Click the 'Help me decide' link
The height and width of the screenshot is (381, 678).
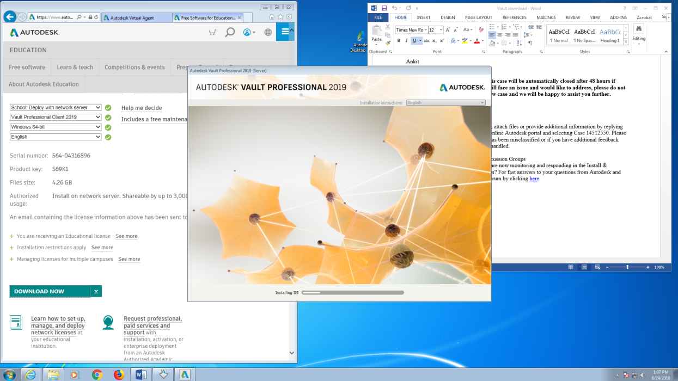[142, 108]
